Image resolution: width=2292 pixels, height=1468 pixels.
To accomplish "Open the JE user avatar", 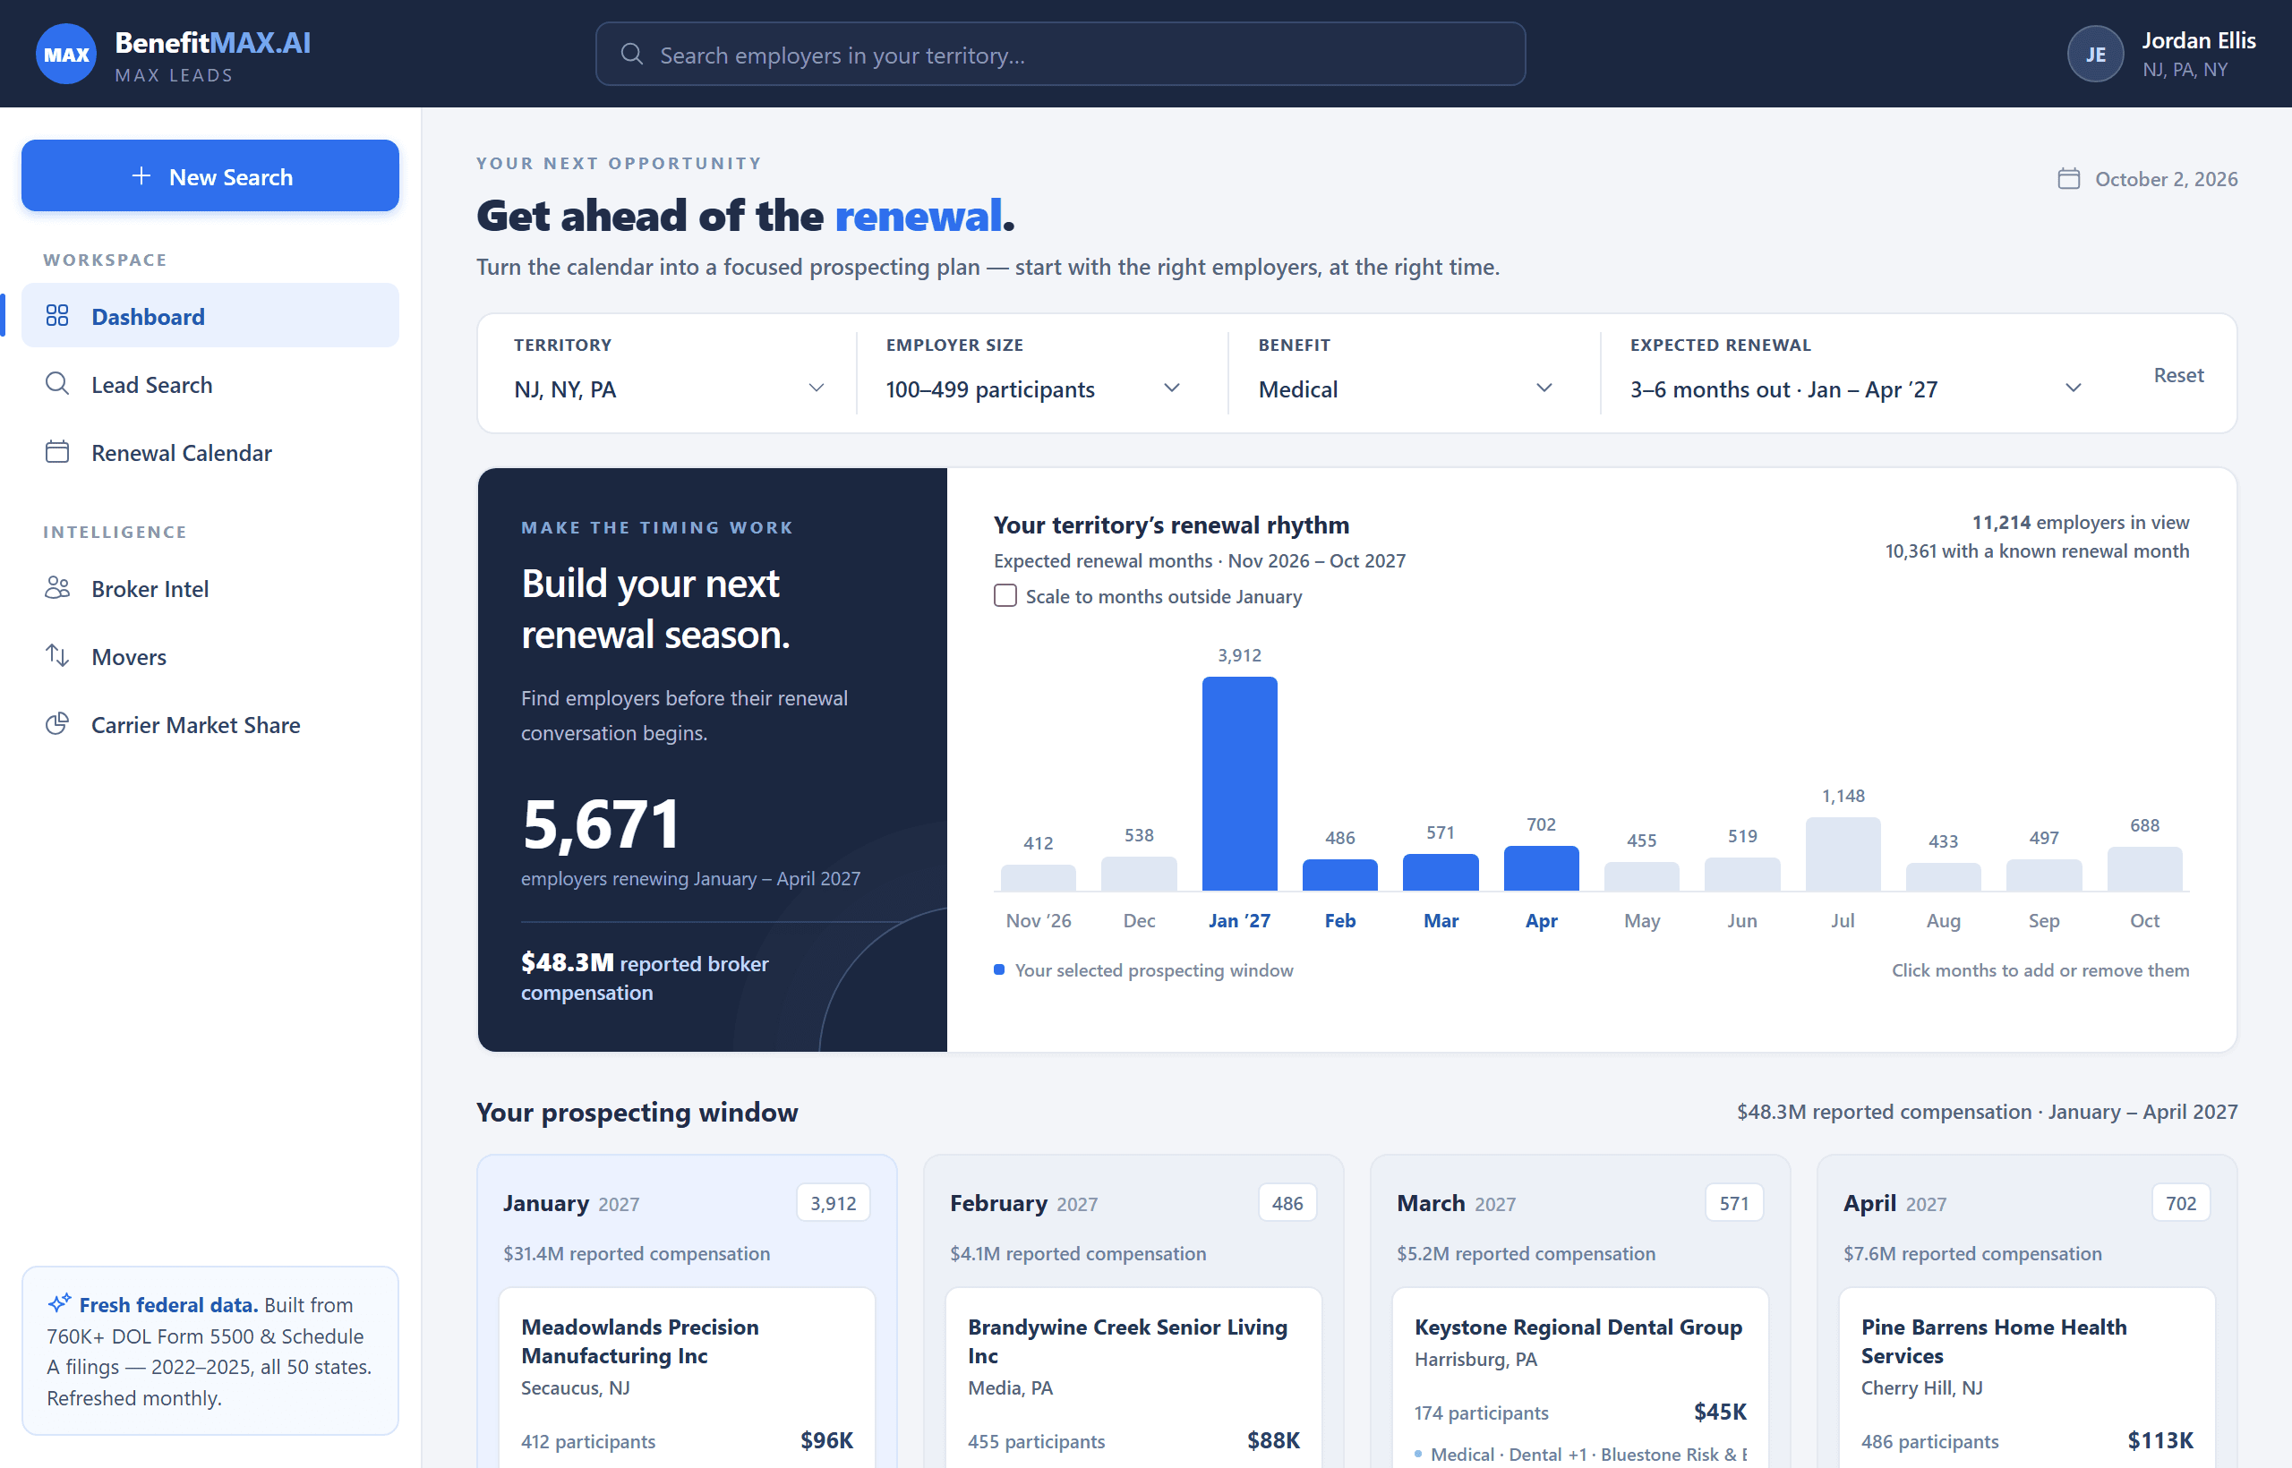I will pos(2095,55).
